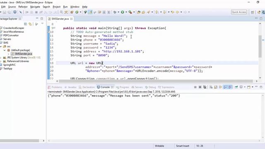Click the Back to previous edit location arrow
The width and height of the screenshot is (265, 149).
[x=173, y=12]
